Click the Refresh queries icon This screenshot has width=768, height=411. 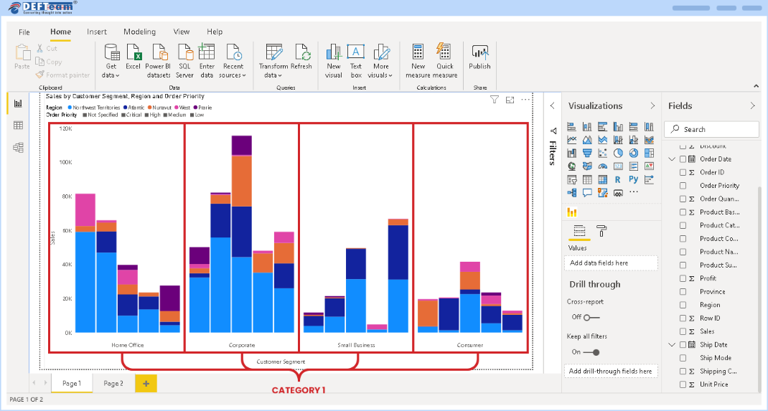301,52
